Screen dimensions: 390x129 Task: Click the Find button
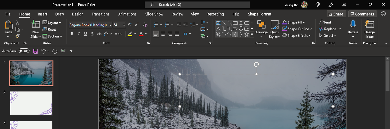(325, 22)
